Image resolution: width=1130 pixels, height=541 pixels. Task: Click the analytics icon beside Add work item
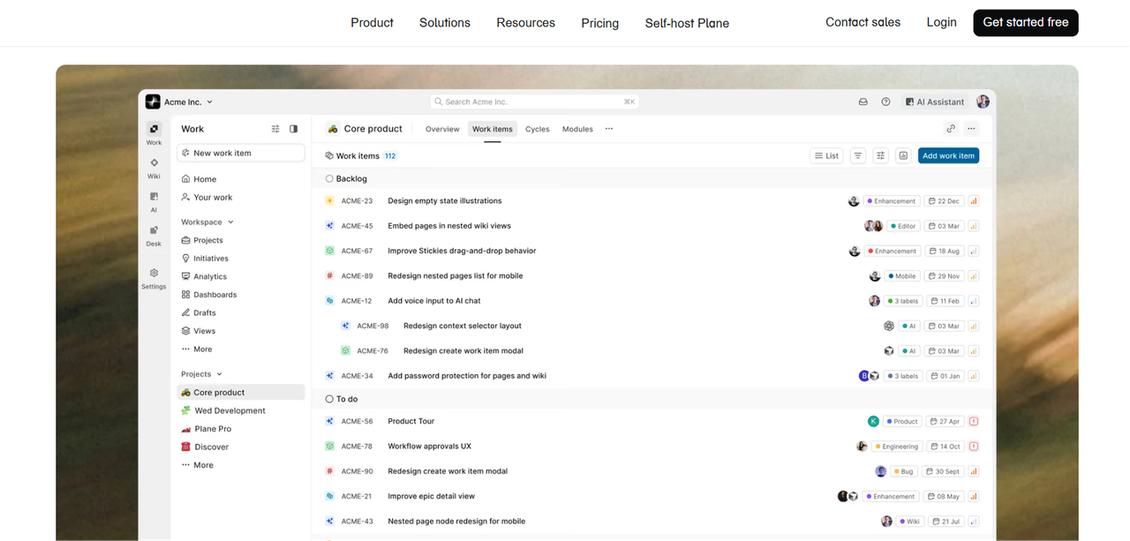coord(903,155)
